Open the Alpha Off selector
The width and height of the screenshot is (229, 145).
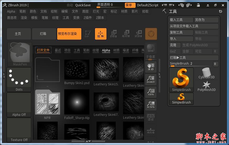pyautogui.click(x=19, y=105)
